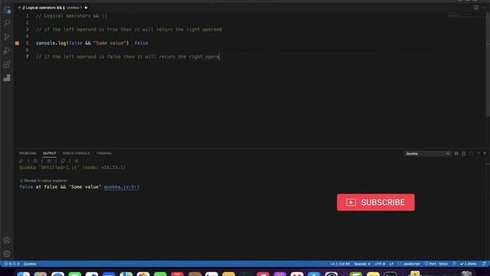Image resolution: width=490 pixels, height=276 pixels.
Task: Click the Quokka 2.25ms timing indicator
Action: tap(468, 264)
